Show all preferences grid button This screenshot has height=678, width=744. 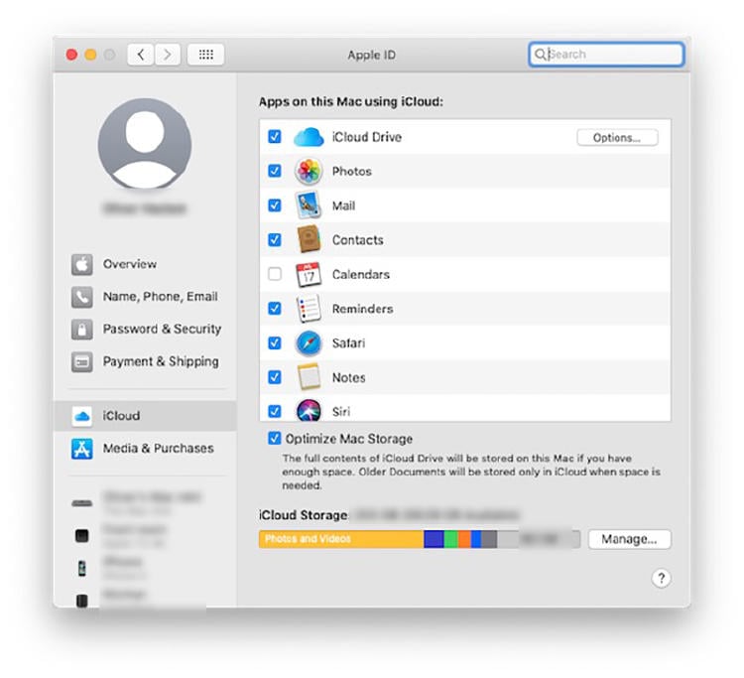[205, 55]
